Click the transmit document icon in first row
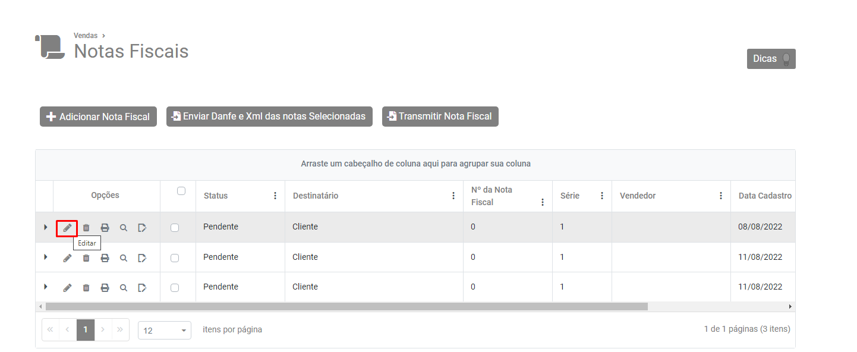 point(142,228)
